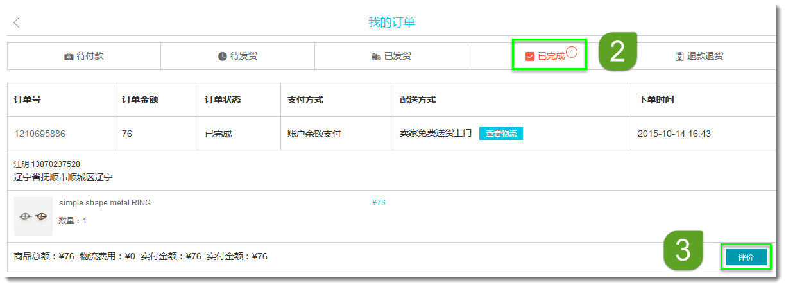
Task: Click the blue ¥76 item price
Action: (379, 203)
